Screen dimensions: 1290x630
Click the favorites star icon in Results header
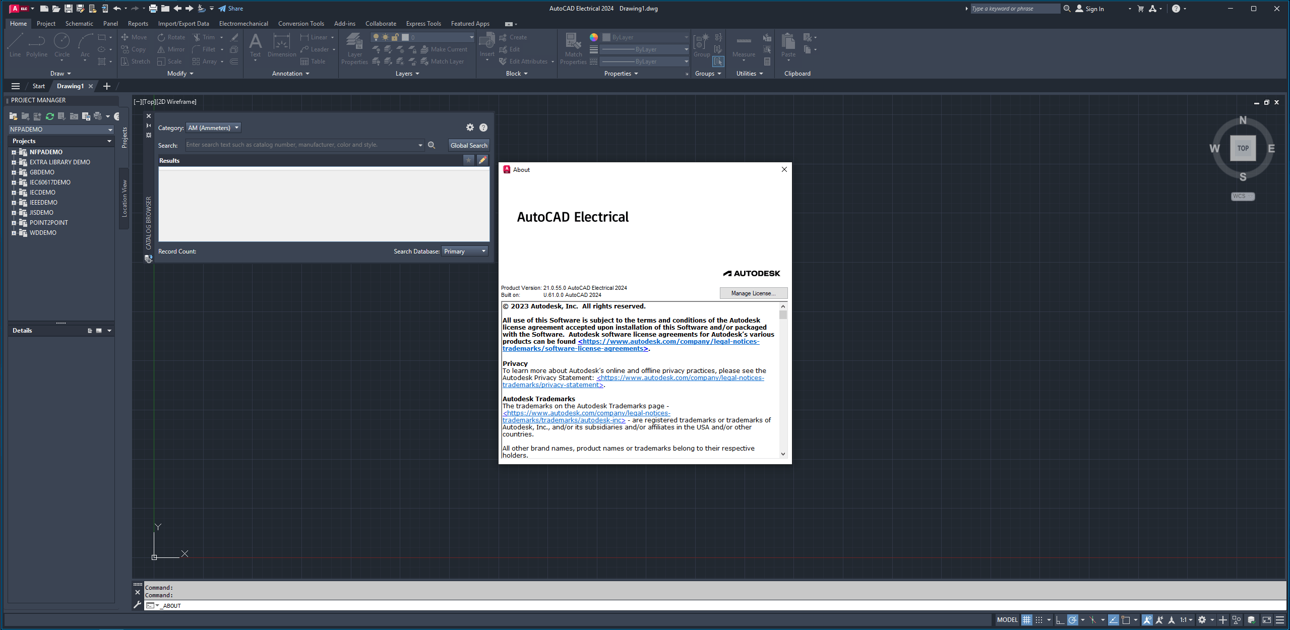pos(469,160)
